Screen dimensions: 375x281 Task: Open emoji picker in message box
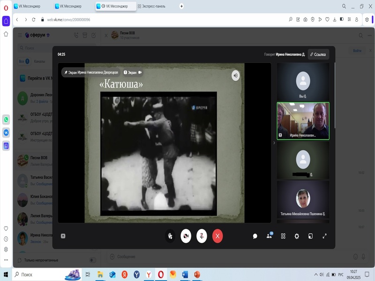coord(356,257)
